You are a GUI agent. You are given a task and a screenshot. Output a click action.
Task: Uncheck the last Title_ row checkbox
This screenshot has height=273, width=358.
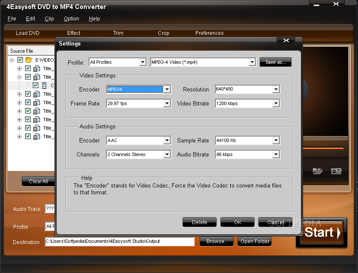[x=28, y=136]
